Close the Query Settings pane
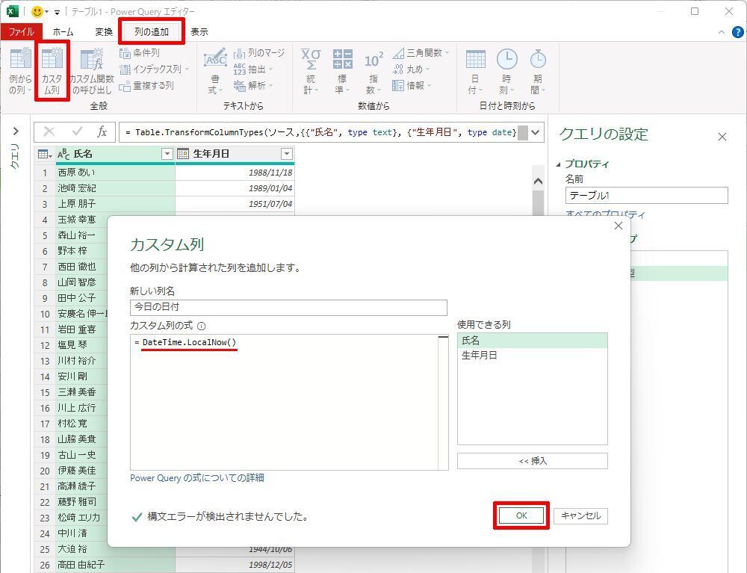Image resolution: width=747 pixels, height=573 pixels. (722, 137)
